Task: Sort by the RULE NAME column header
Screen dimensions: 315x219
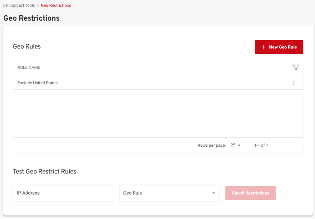Action: (x=29, y=68)
